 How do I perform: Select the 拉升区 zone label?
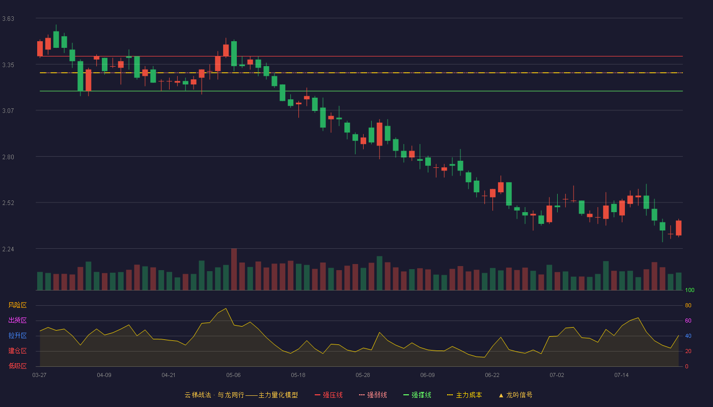pyautogui.click(x=18, y=336)
